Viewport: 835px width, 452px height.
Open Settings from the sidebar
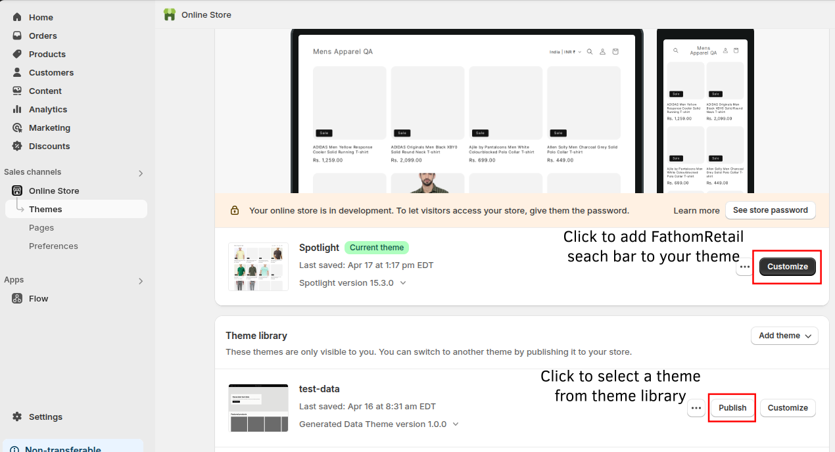[45, 417]
